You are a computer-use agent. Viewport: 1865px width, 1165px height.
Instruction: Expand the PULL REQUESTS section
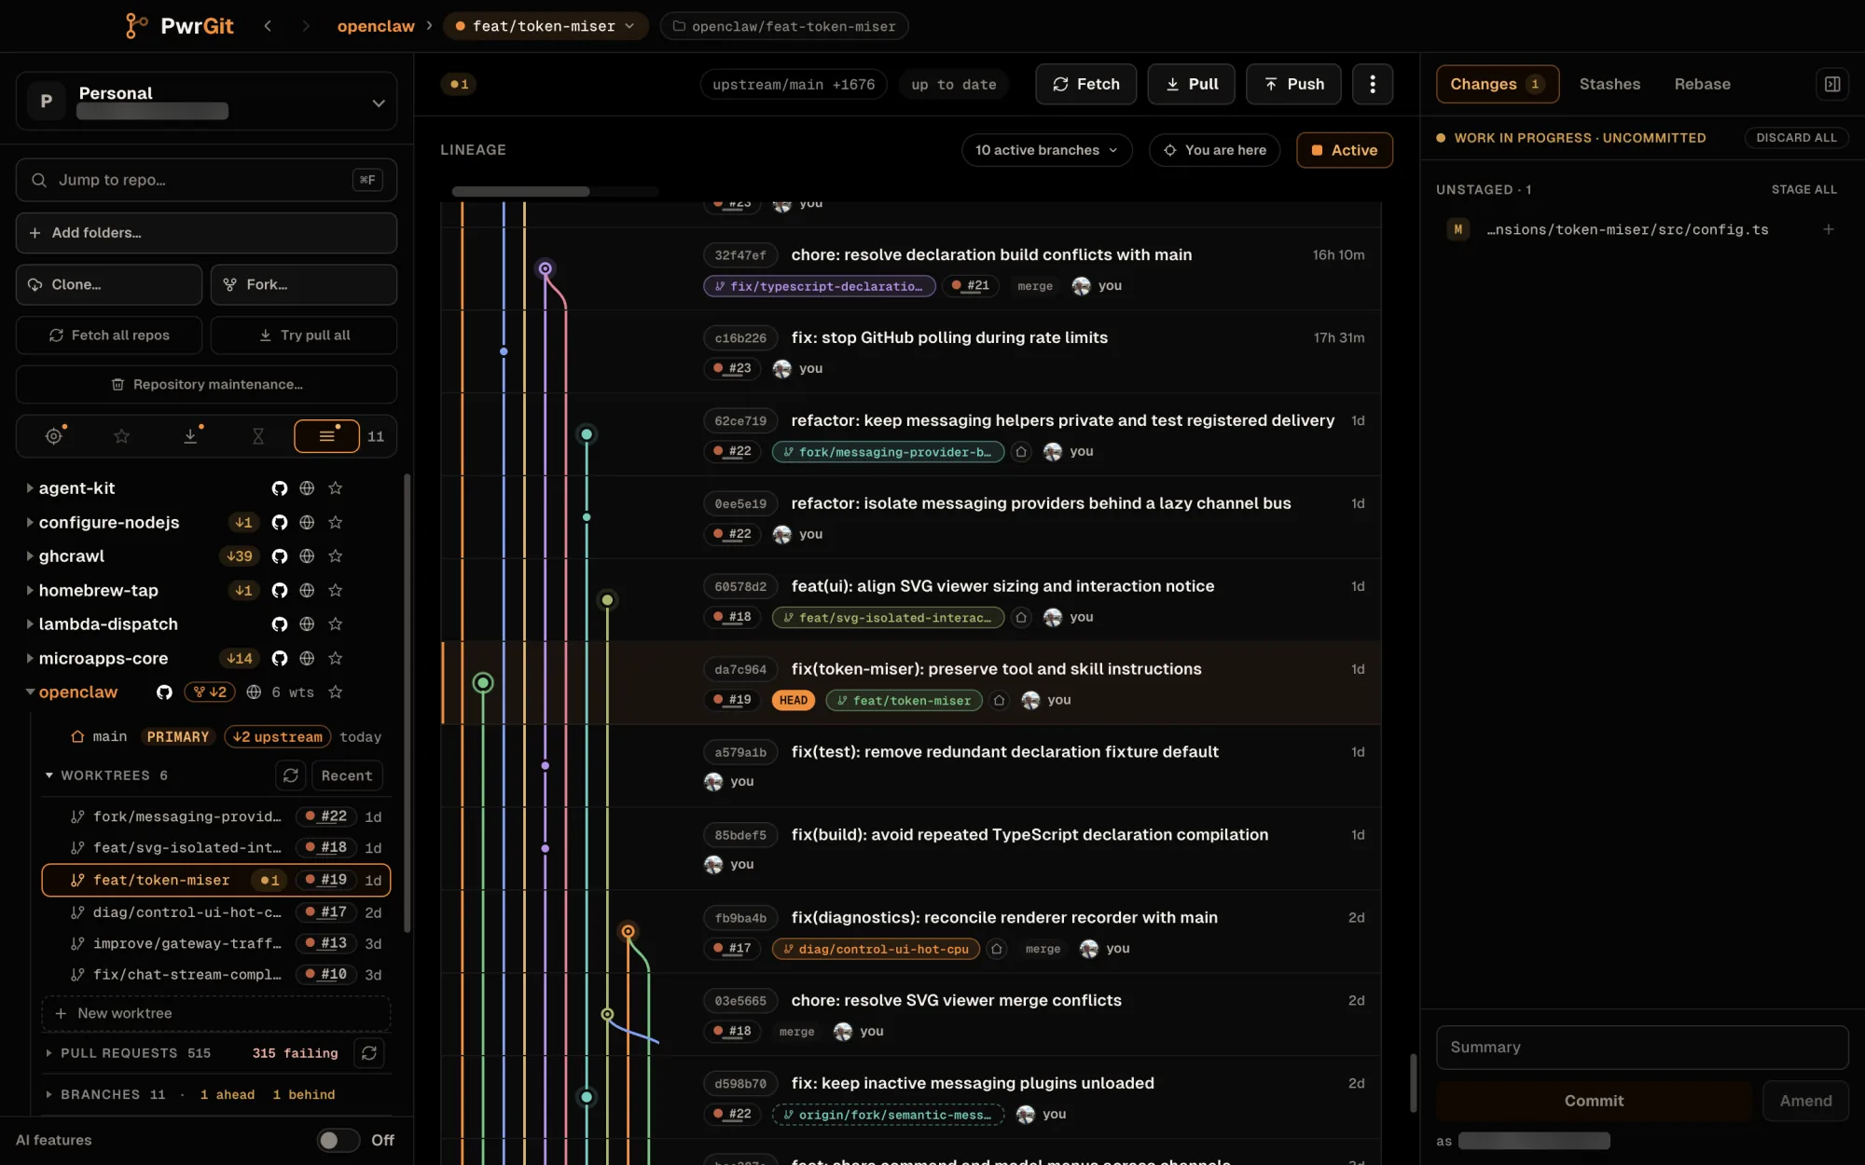click(x=48, y=1053)
